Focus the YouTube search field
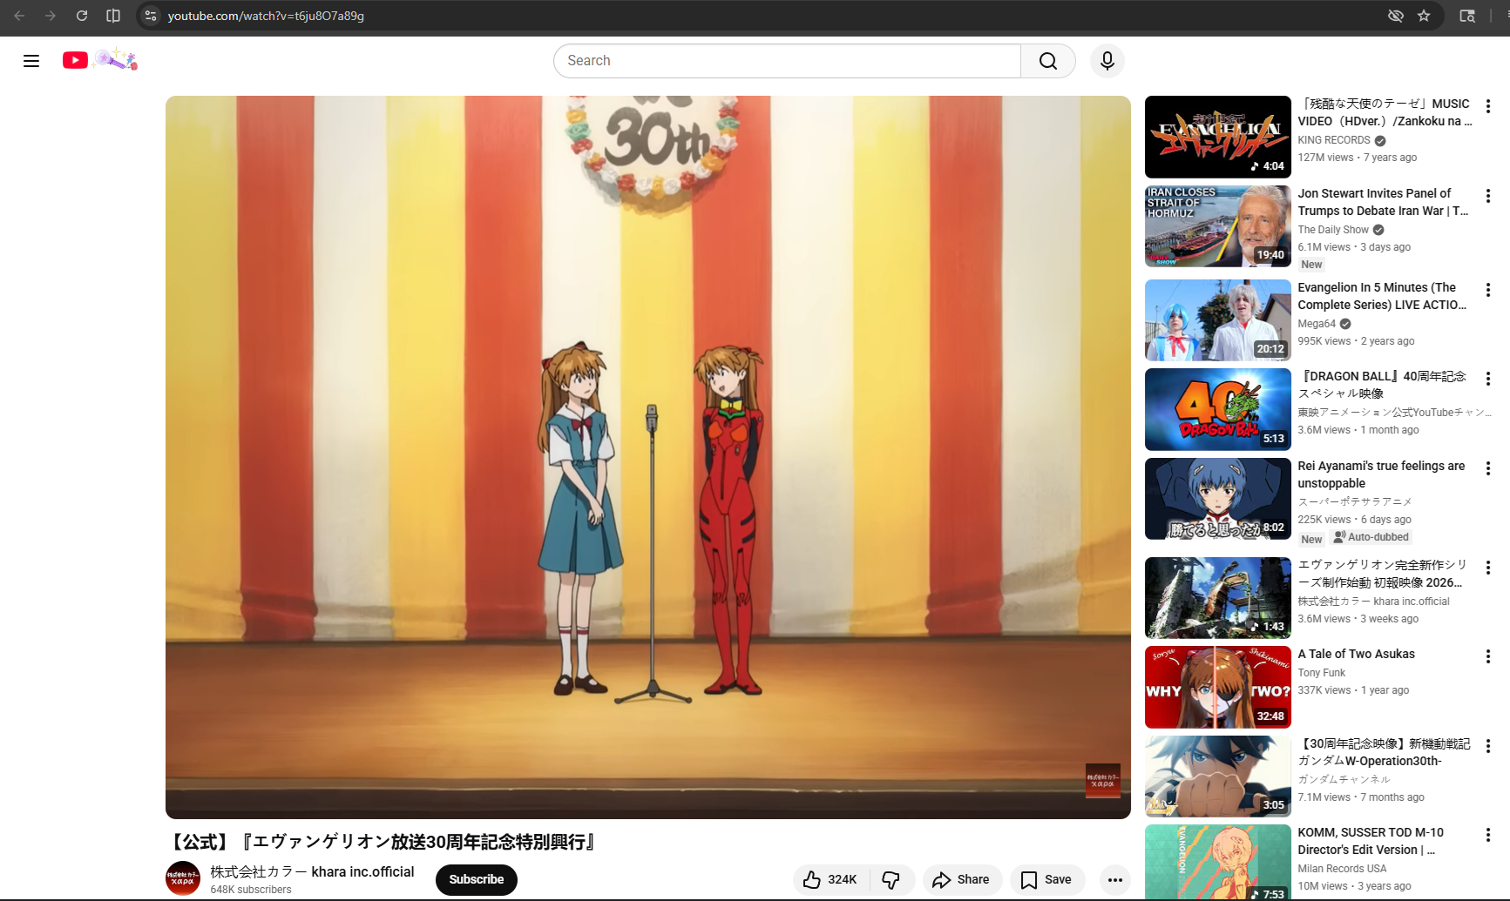 pyautogui.click(x=788, y=61)
